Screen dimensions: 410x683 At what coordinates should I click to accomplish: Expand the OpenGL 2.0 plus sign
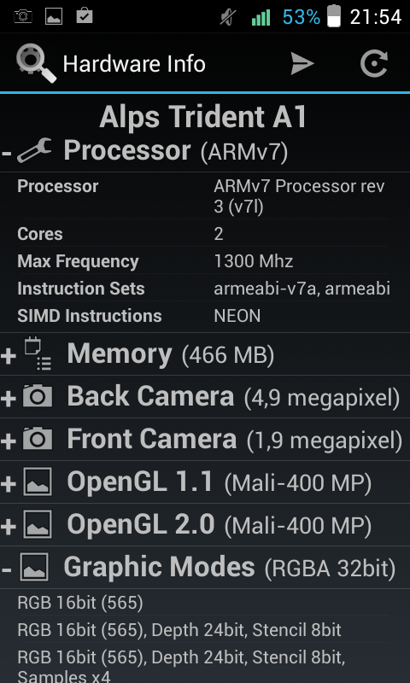tap(9, 527)
